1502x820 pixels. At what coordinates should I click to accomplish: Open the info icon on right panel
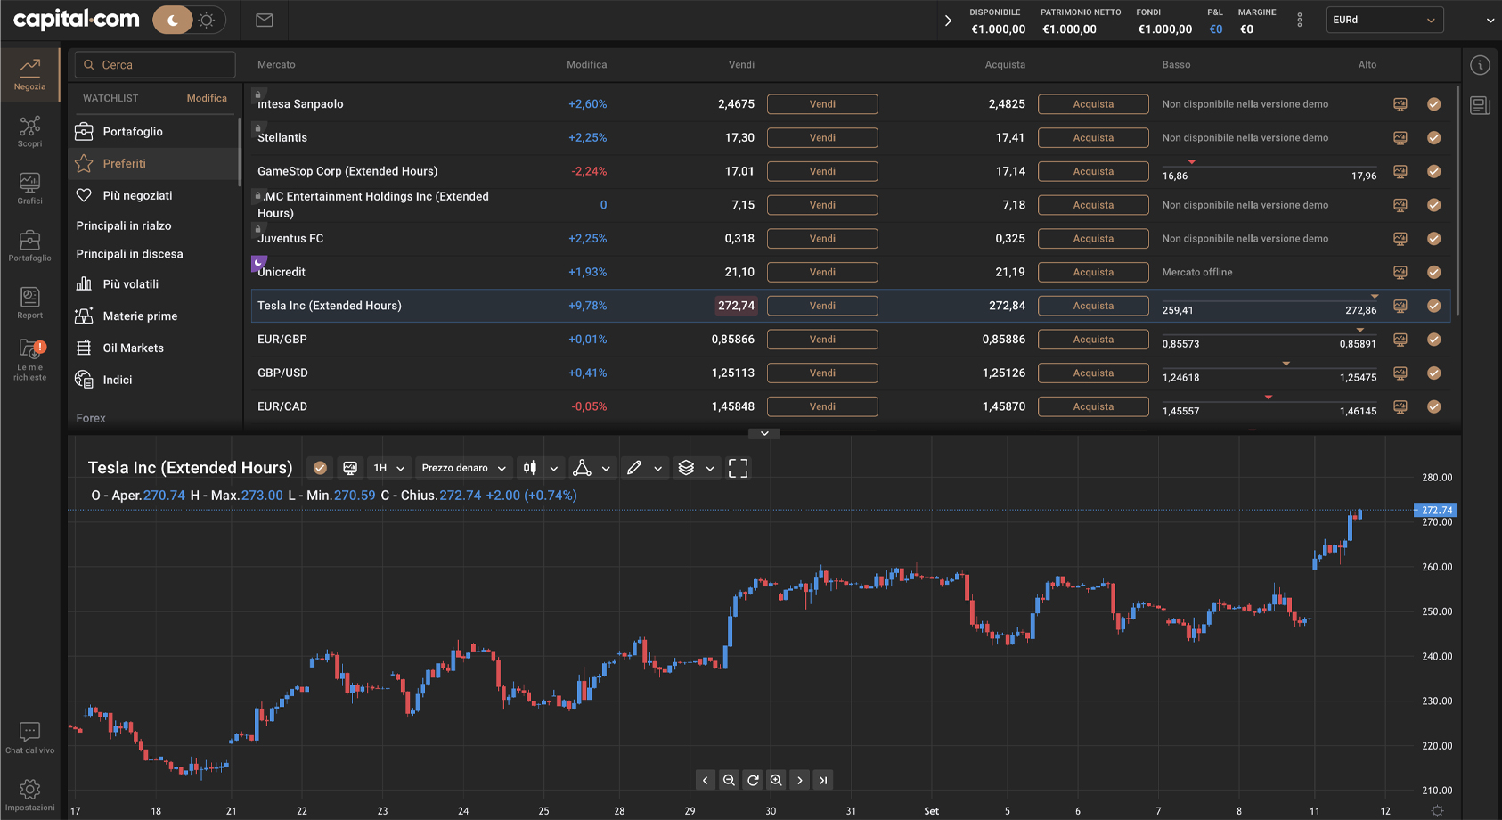point(1480,65)
